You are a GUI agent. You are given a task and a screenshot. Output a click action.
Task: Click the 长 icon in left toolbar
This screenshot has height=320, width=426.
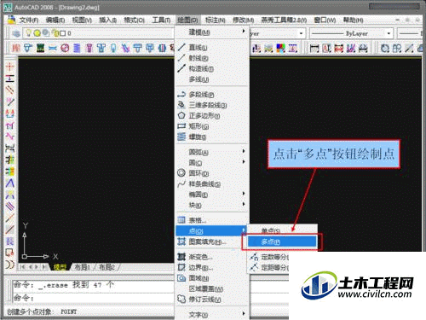(10, 241)
